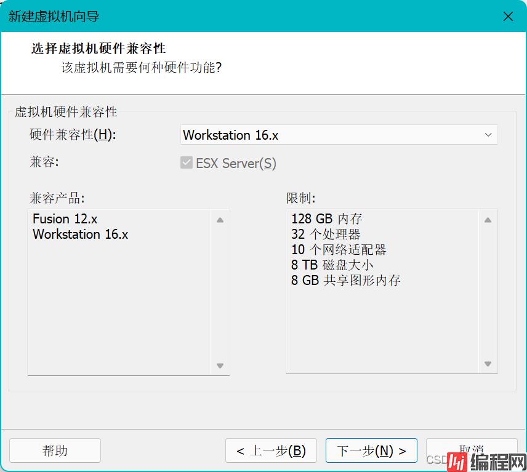The image size is (527, 472).
Task: Click scroll-down arrow of the 限制 list
Action: click(x=488, y=364)
